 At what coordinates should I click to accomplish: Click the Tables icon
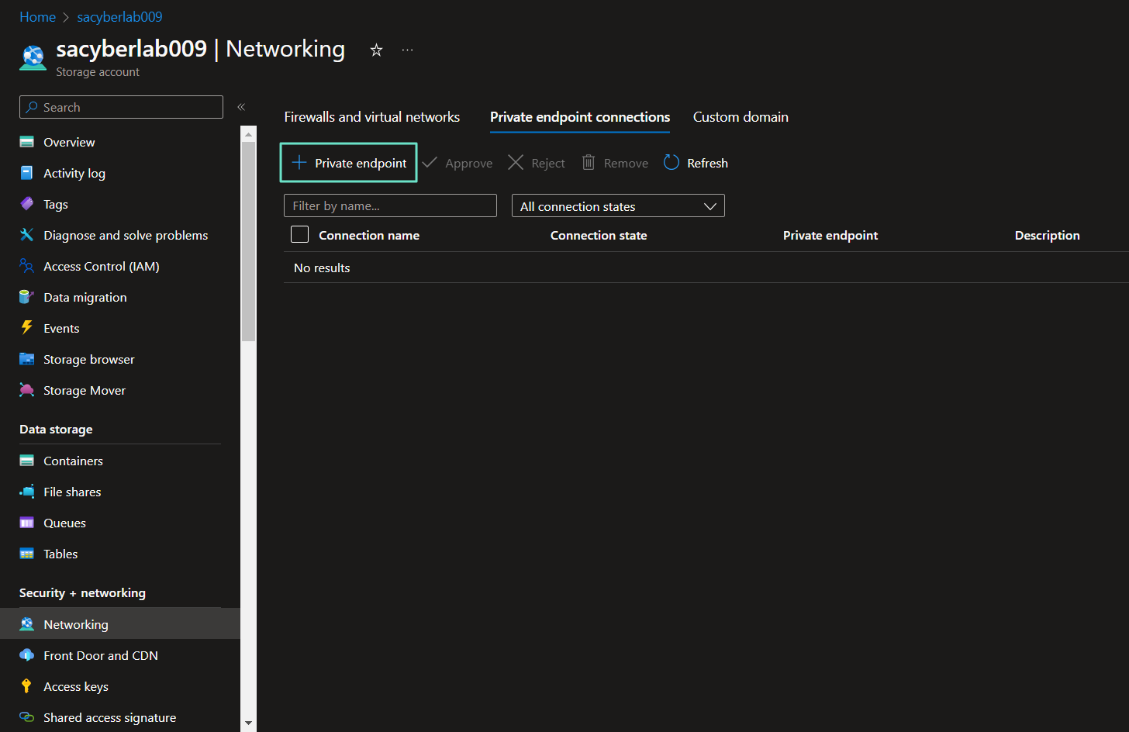click(x=26, y=554)
